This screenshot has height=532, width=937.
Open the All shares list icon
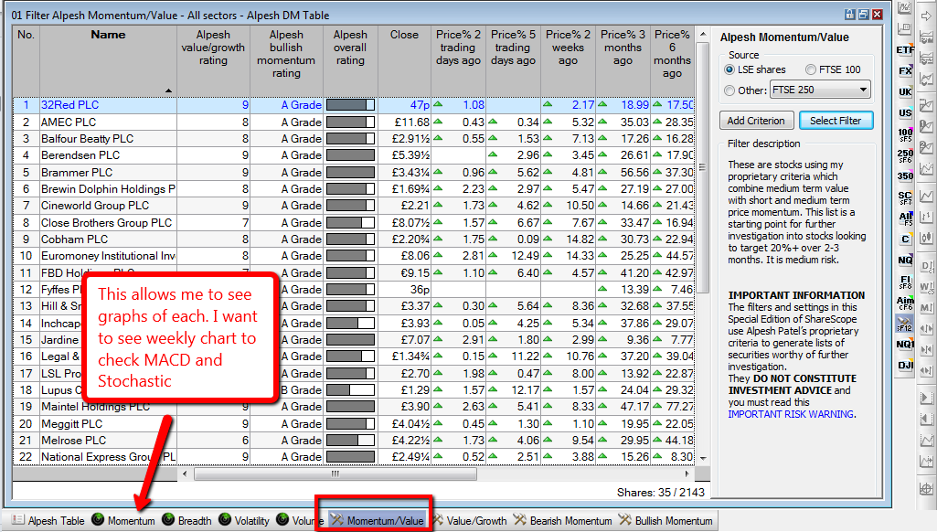pyautogui.click(x=905, y=218)
